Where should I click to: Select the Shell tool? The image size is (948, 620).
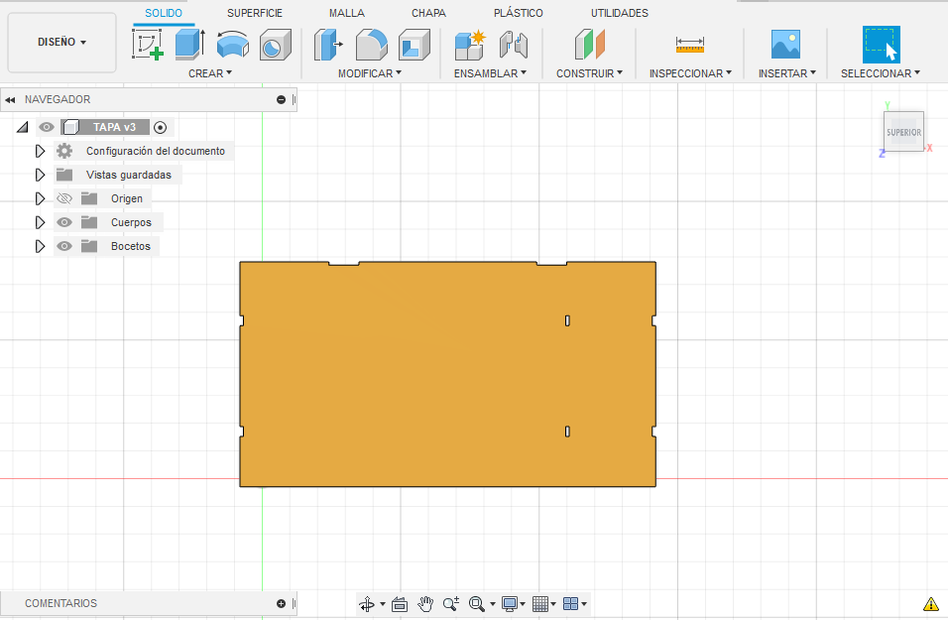click(x=415, y=45)
